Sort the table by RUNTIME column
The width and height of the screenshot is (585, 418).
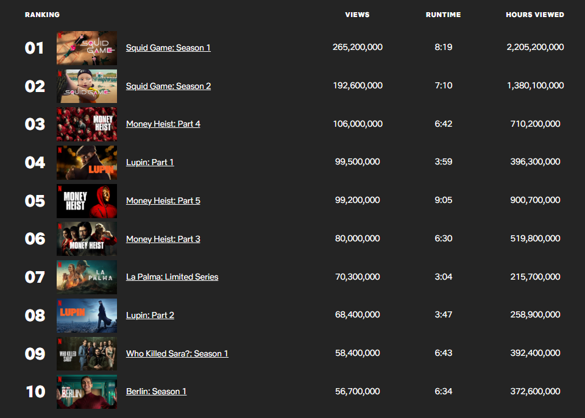tap(443, 15)
